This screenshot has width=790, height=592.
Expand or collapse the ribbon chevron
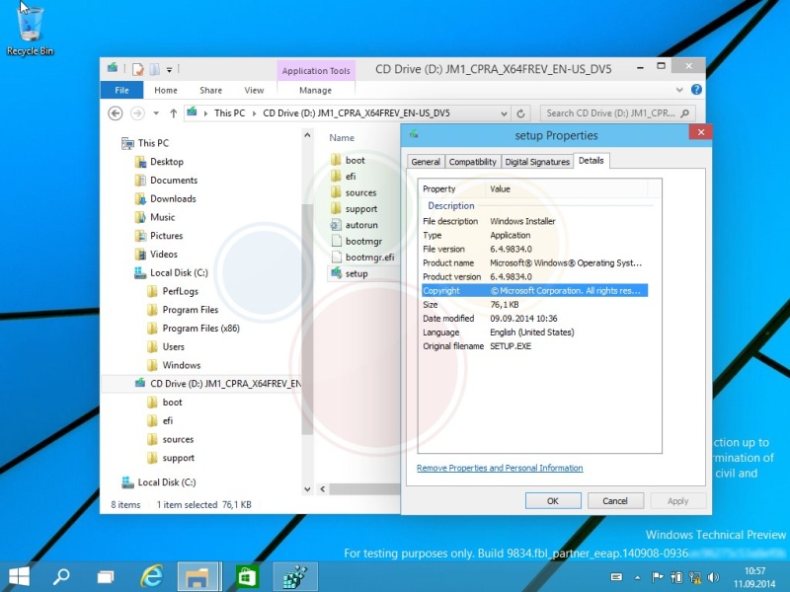point(681,91)
